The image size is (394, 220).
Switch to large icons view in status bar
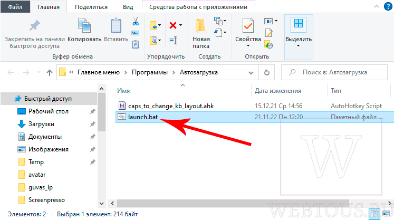386,214
